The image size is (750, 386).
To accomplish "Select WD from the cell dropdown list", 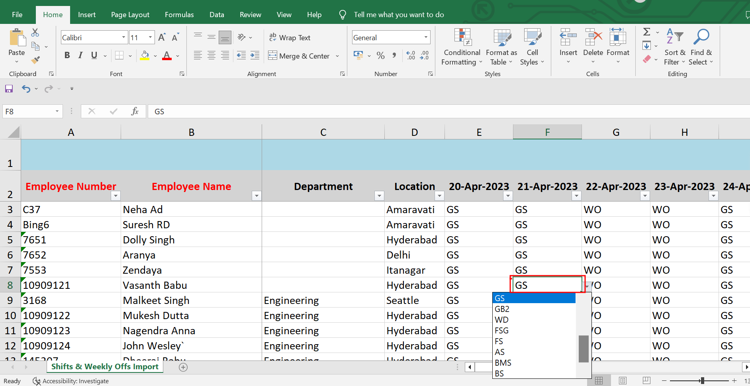I will click(501, 319).
